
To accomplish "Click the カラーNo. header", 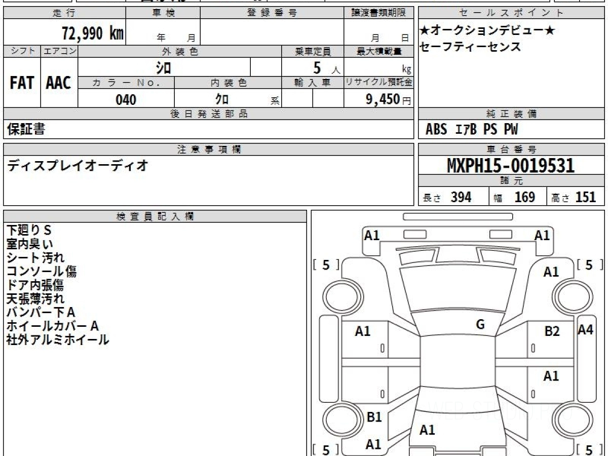I will click(126, 83).
